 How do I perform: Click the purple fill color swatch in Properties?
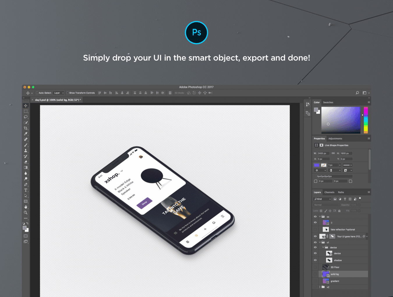[317, 165]
